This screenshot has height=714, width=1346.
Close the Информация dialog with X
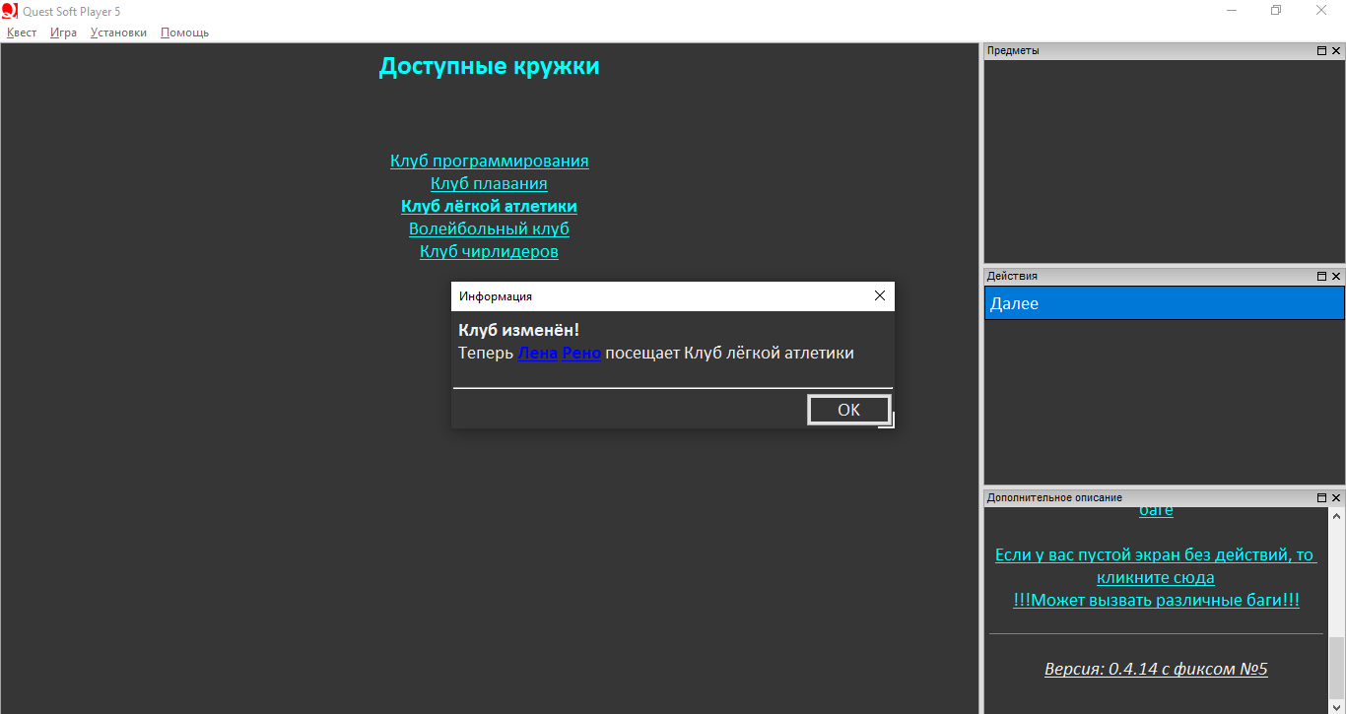(879, 295)
